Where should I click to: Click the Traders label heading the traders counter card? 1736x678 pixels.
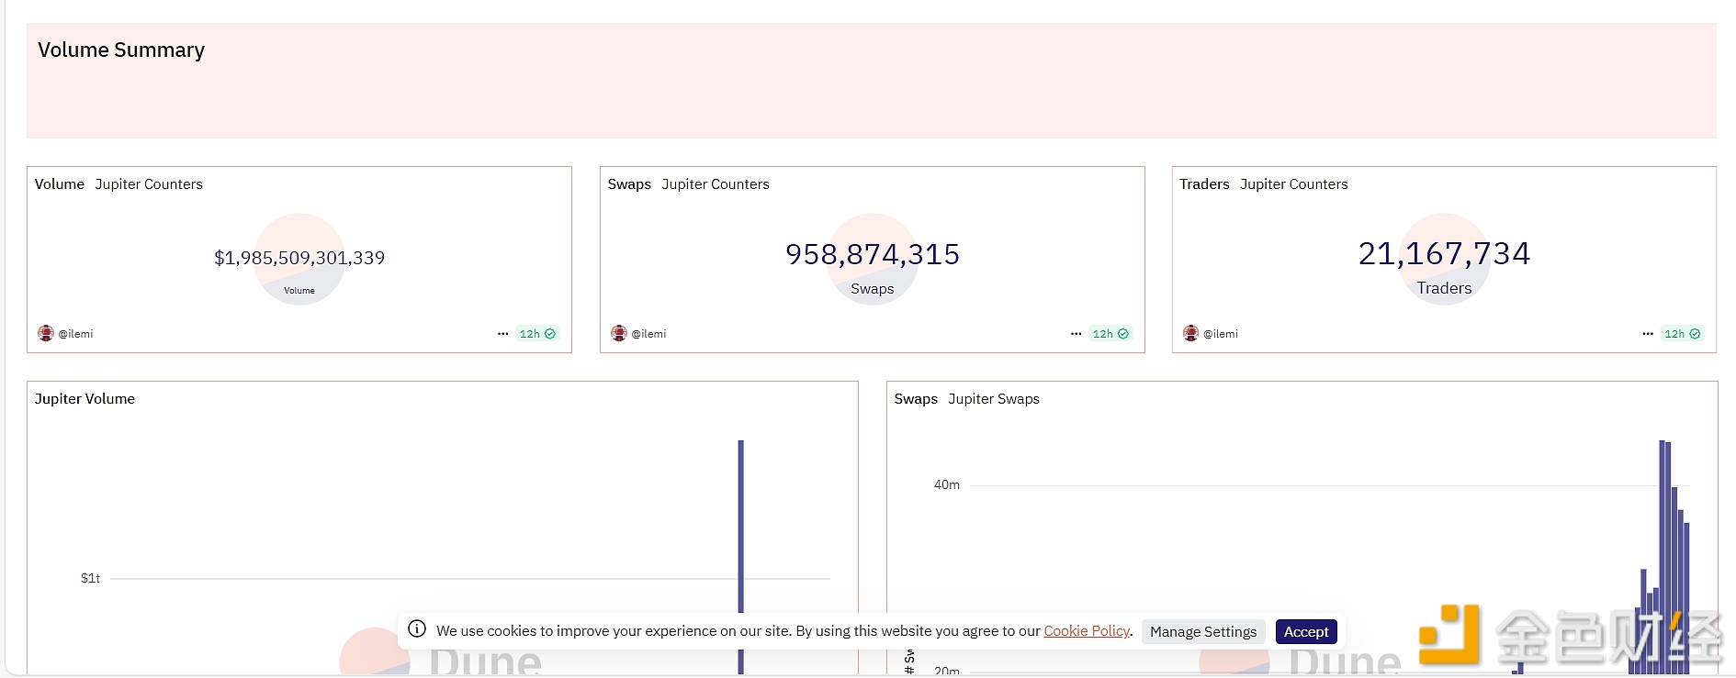pyautogui.click(x=1204, y=184)
